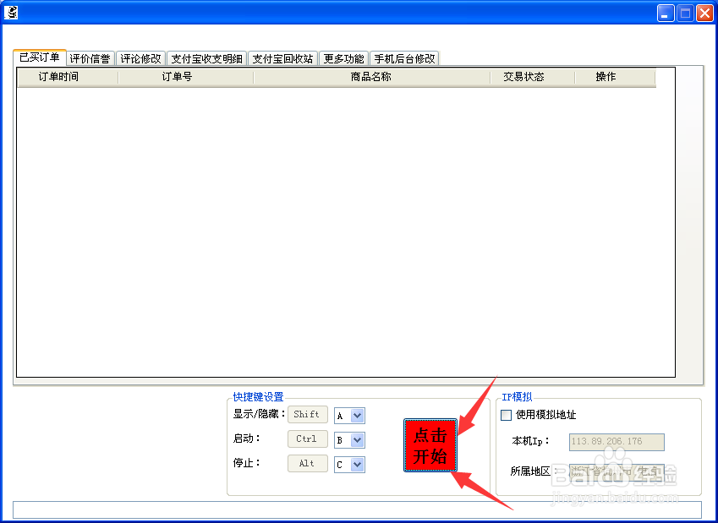Click the application icon in the title bar
Screen dimensions: 718x523
tap(11, 11)
